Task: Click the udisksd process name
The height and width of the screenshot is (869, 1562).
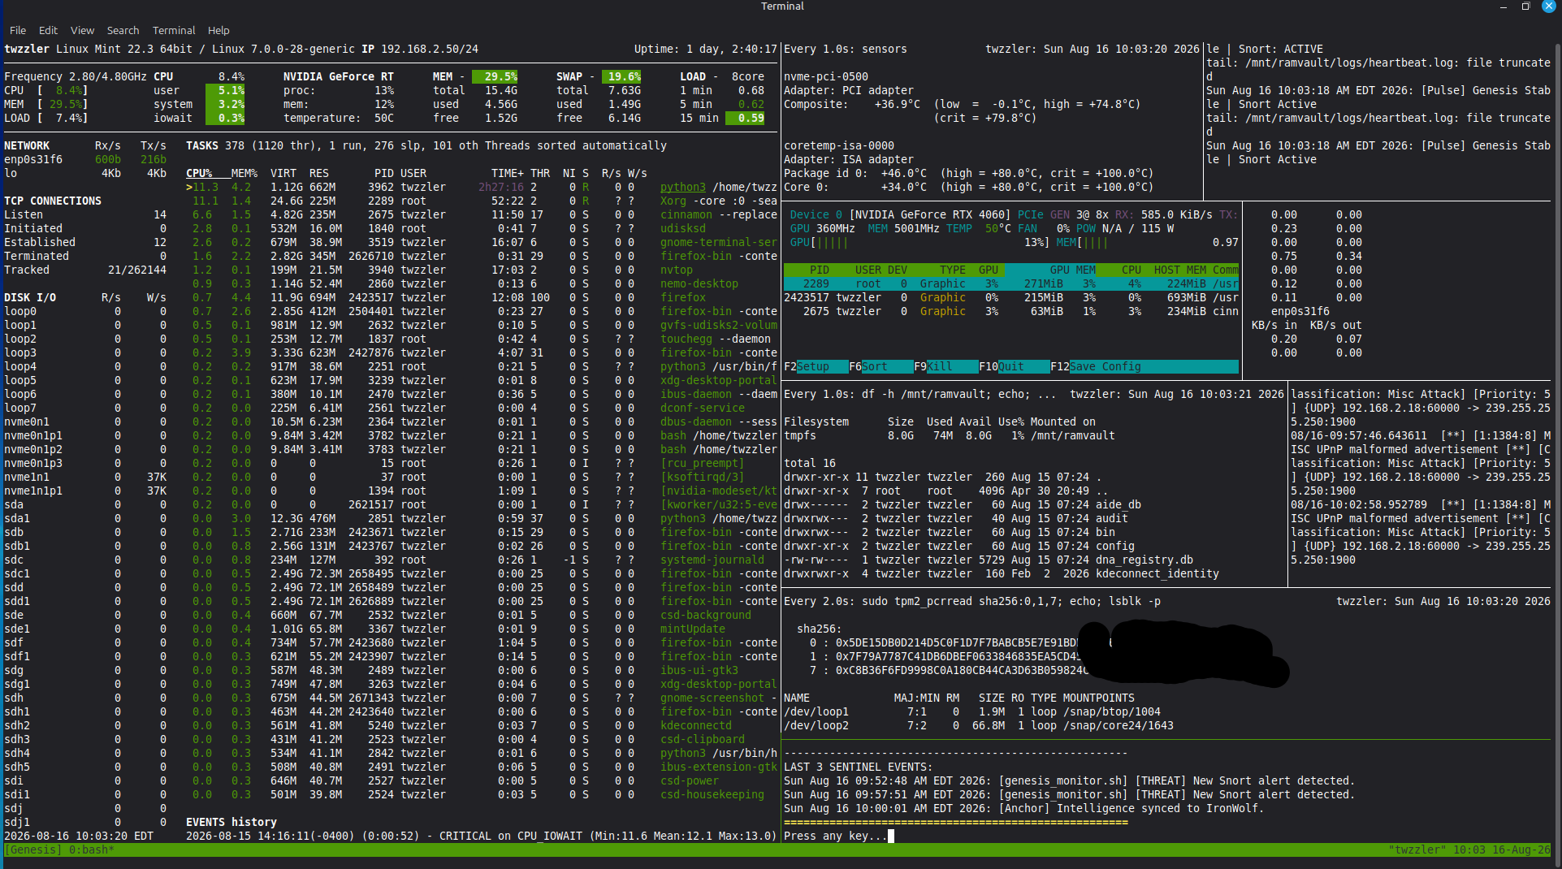Action: [x=683, y=228]
